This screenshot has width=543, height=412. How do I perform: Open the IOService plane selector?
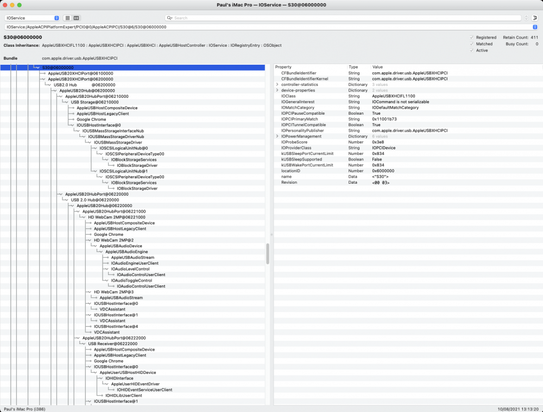pyautogui.click(x=32, y=18)
